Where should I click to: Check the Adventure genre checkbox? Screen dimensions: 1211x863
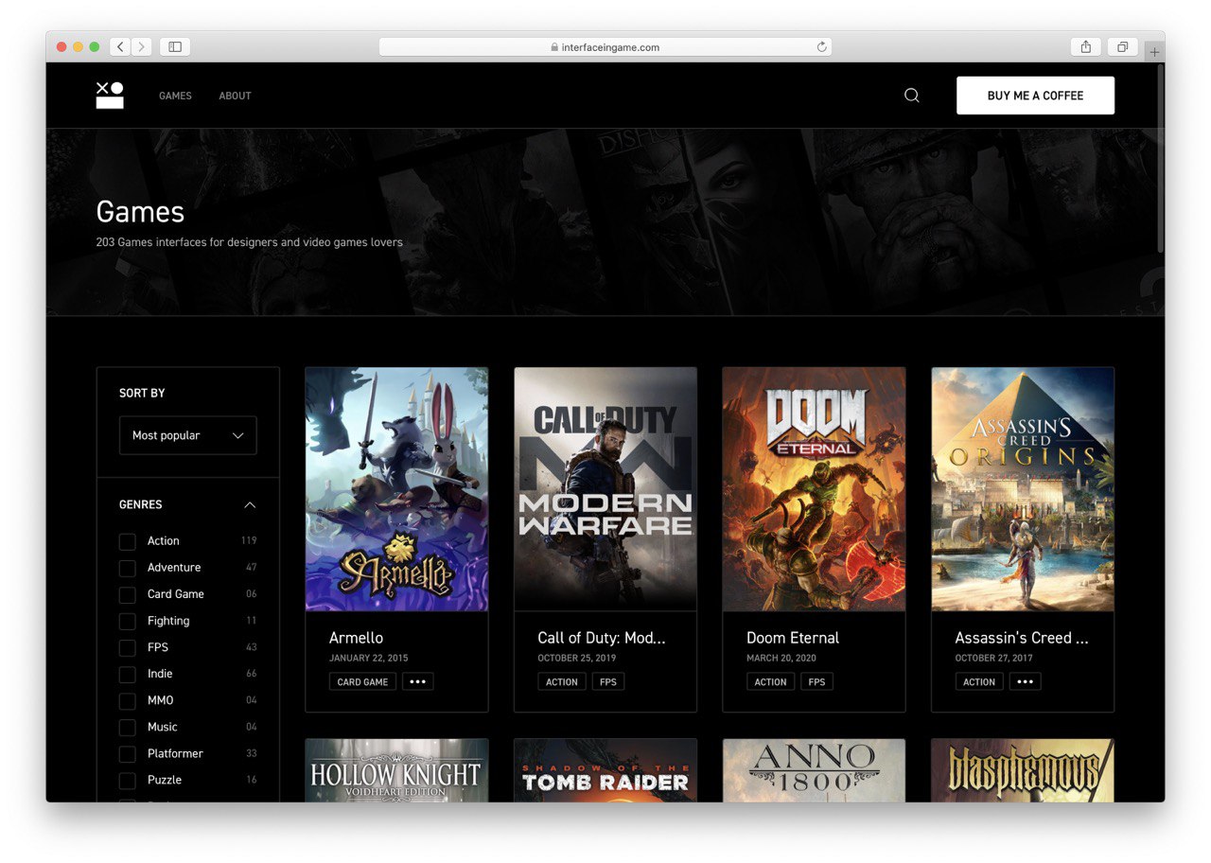pos(127,568)
